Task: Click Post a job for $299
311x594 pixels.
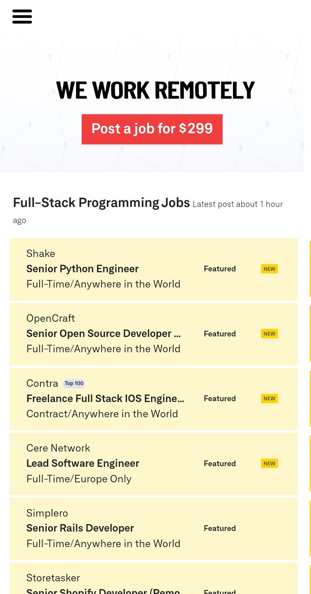Action: click(x=152, y=129)
